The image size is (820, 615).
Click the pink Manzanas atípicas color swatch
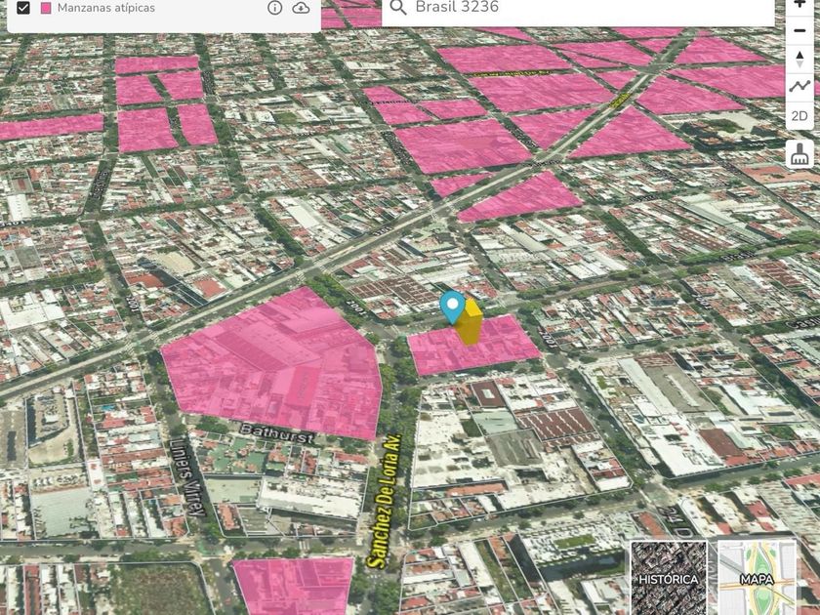(46, 8)
